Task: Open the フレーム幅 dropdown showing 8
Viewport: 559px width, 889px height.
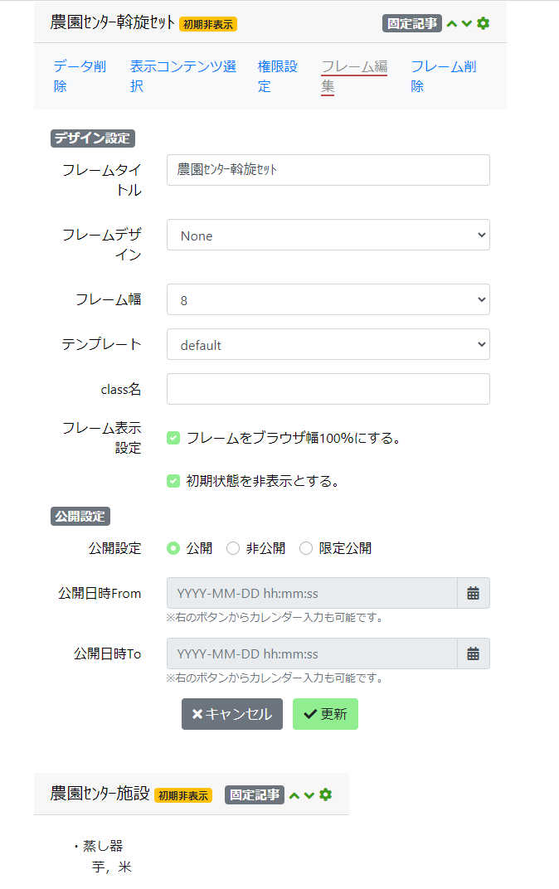Action: (x=328, y=299)
